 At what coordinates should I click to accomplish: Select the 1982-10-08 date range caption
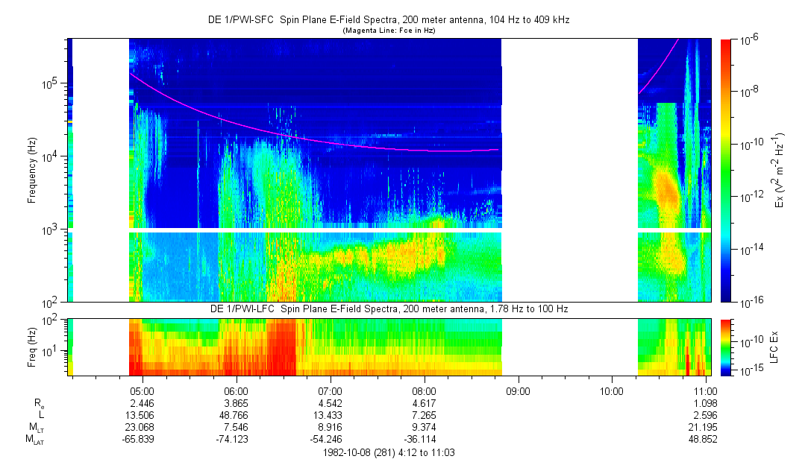[x=388, y=452]
